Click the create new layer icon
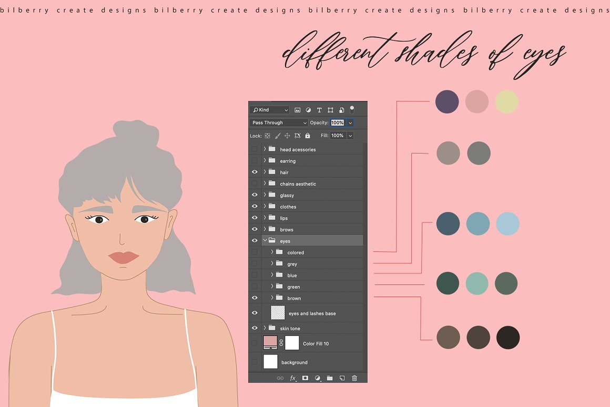 click(x=342, y=378)
